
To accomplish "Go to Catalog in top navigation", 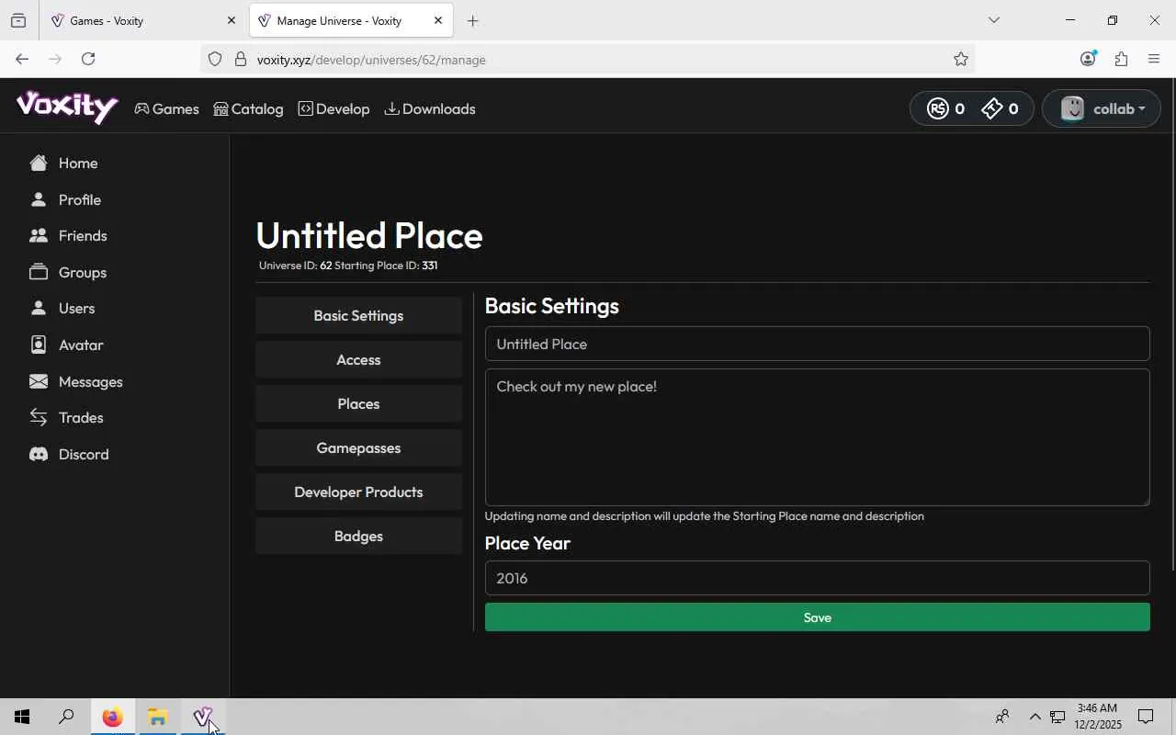I will pyautogui.click(x=248, y=109).
